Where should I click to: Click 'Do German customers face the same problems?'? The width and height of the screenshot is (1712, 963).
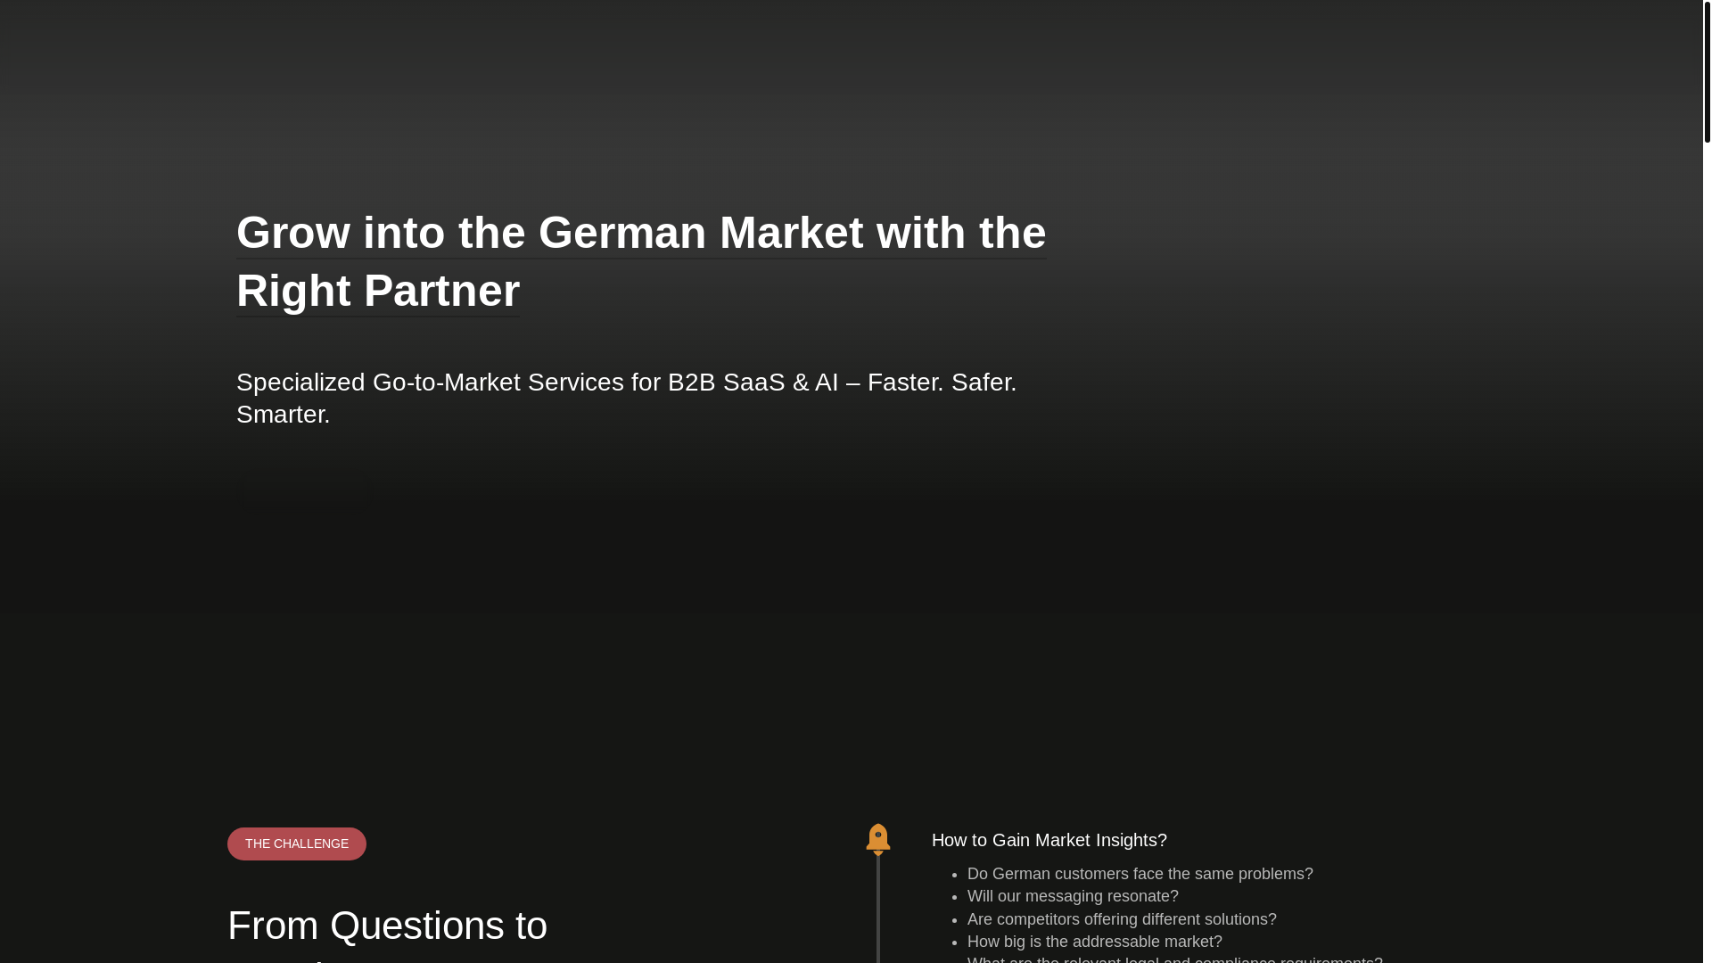coord(1140,874)
